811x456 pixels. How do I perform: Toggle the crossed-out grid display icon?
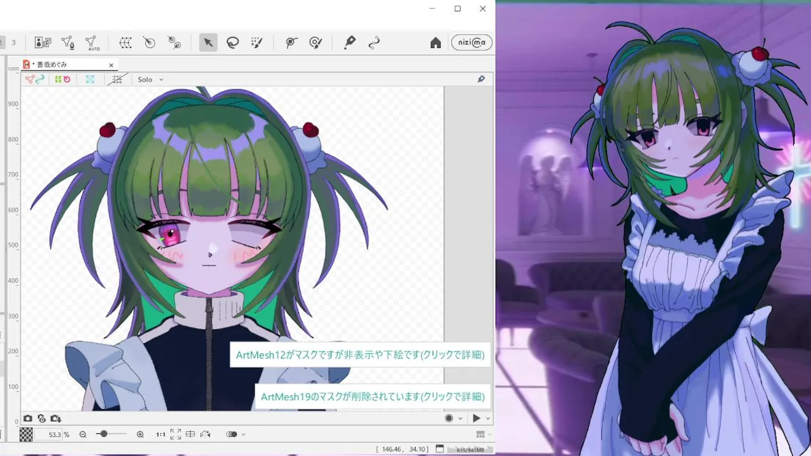point(117,79)
